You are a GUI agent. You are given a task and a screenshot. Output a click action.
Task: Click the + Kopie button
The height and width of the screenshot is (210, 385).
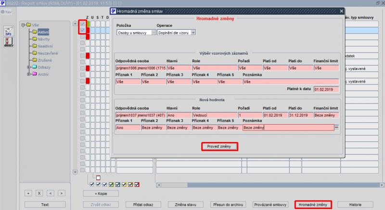pos(101,194)
